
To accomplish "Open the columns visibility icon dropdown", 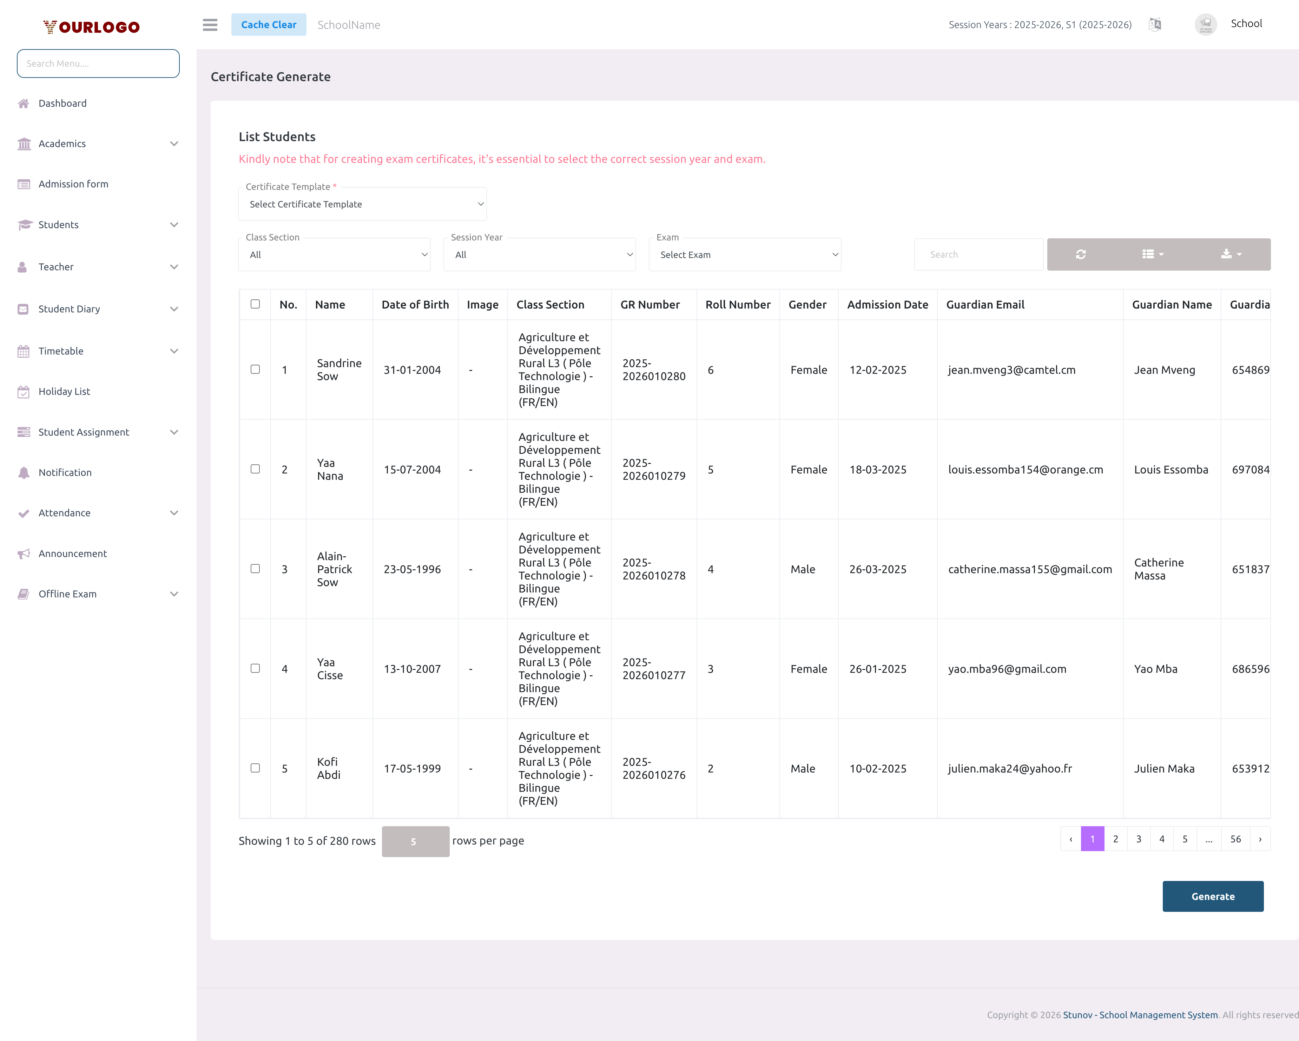I will click(x=1153, y=254).
